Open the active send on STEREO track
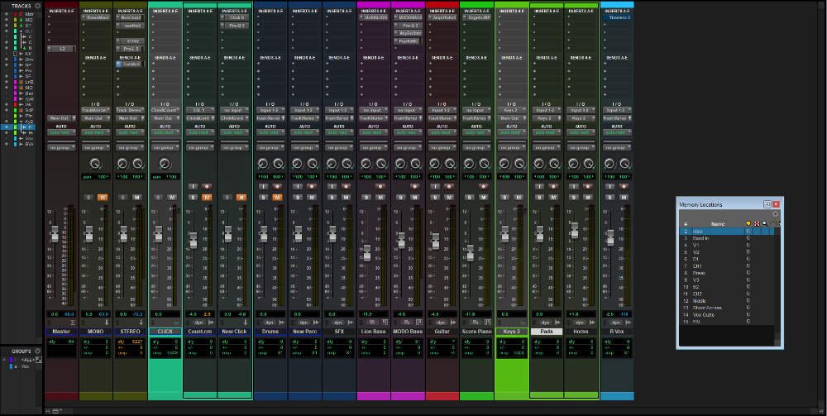The image size is (827, 416). tap(131, 64)
